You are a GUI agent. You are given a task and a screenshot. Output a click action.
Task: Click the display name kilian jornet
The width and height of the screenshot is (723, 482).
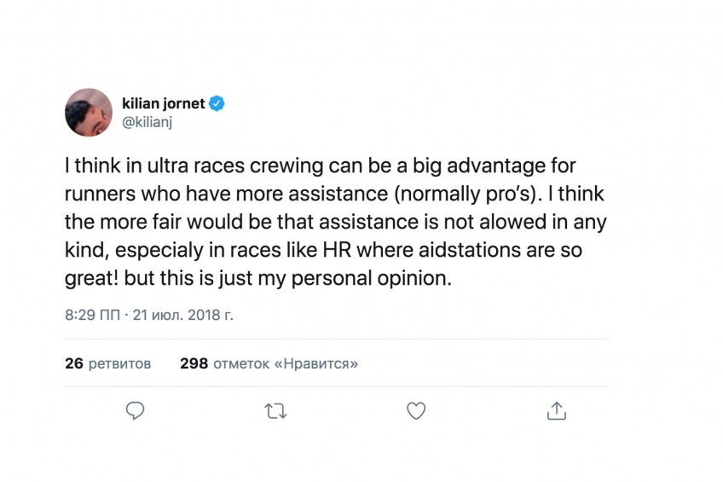point(163,103)
